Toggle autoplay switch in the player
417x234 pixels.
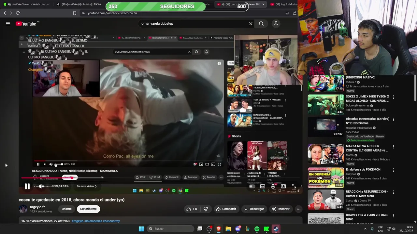pyautogui.click(x=252, y=186)
